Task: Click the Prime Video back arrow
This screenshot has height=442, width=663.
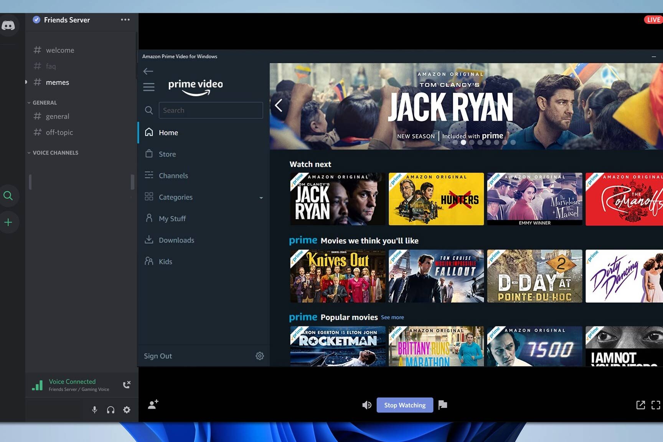Action: (x=148, y=71)
